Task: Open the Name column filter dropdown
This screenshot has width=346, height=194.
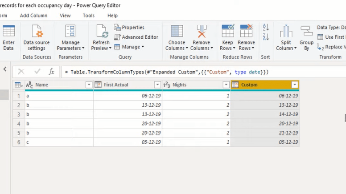Action: click(x=89, y=85)
